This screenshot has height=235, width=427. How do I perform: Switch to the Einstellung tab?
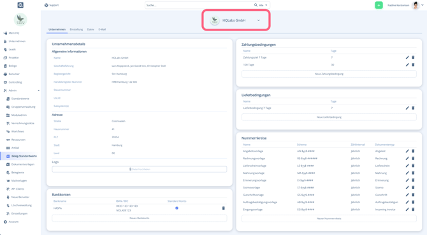[76, 29]
